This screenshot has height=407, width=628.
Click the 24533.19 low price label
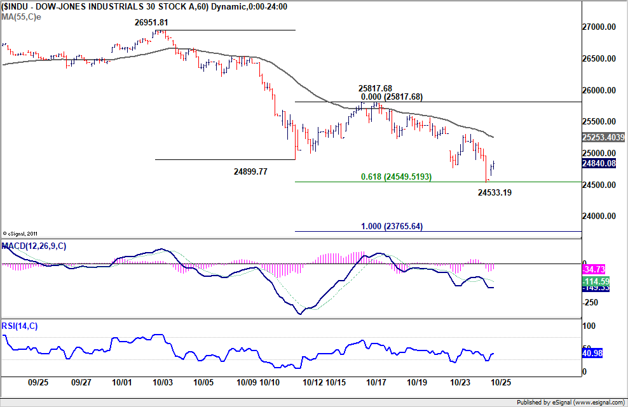tap(495, 193)
